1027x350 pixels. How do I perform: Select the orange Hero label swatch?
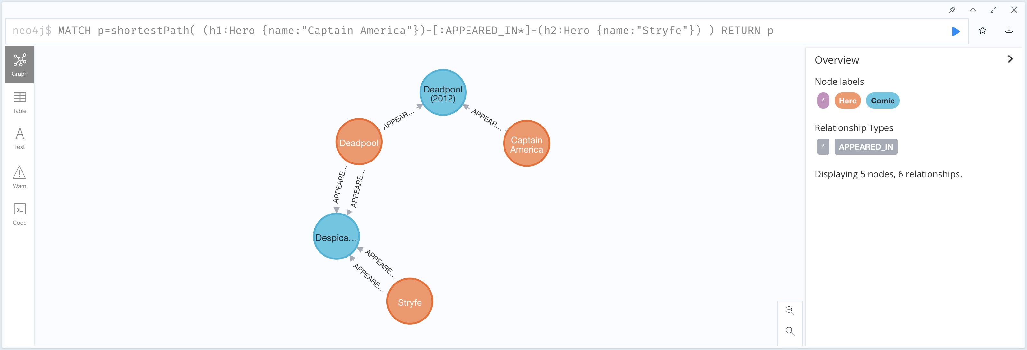point(847,101)
